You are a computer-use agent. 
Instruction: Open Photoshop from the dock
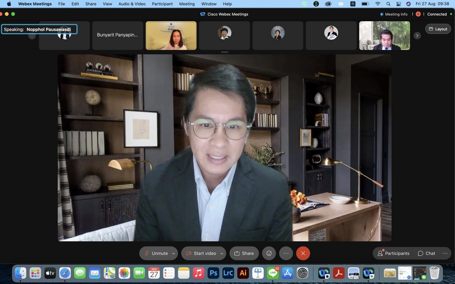point(213,273)
